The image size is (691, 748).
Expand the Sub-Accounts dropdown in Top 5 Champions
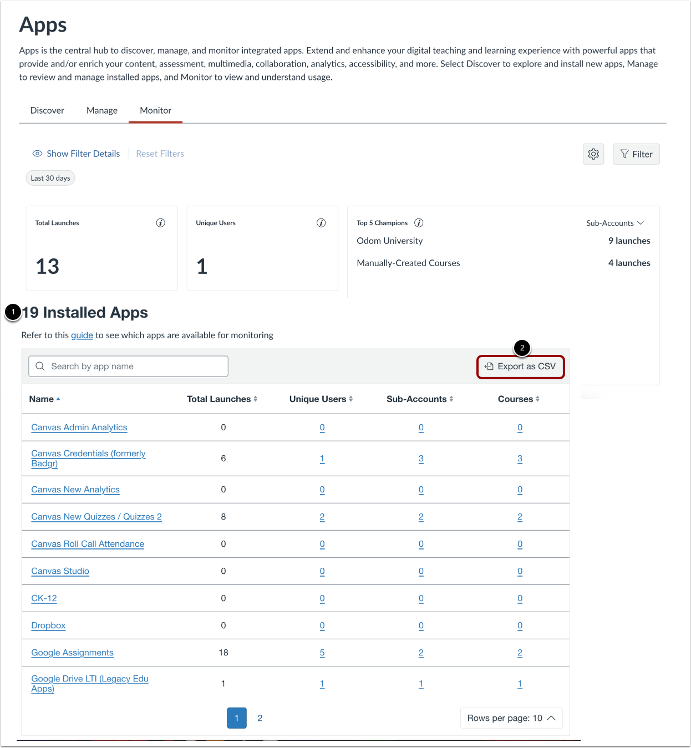[x=614, y=222]
